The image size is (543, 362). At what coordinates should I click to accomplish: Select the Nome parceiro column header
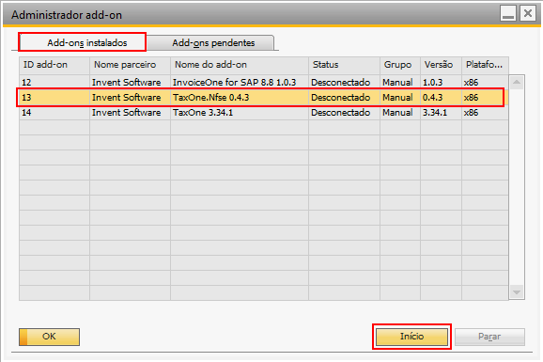tap(130, 65)
